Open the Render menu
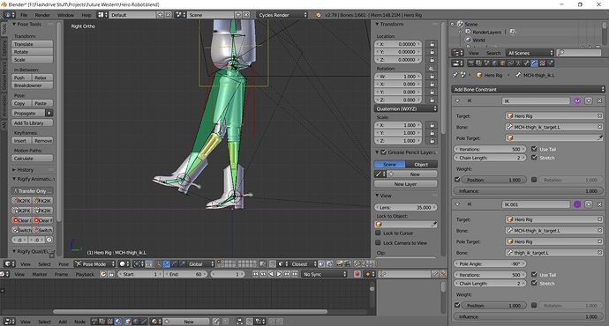Screen dimensions: 609x326 click(x=42, y=15)
